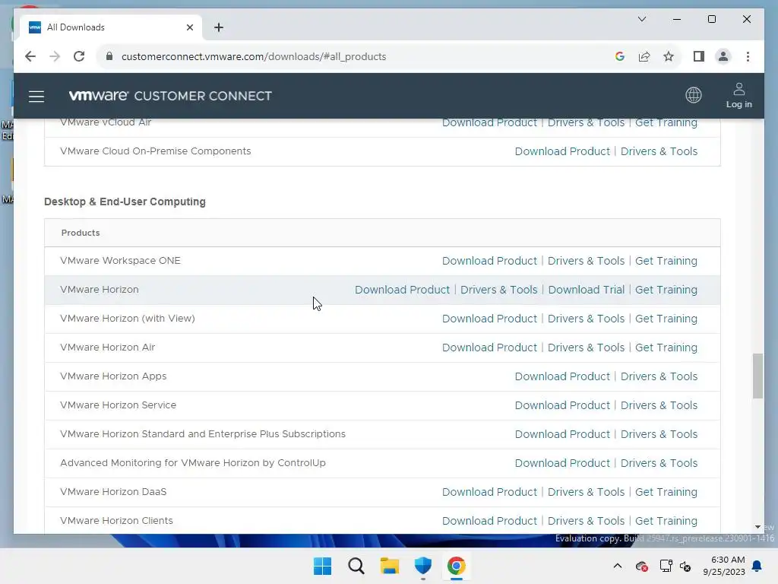Click the page vertical scrollbar thumb
778x584 pixels.
pyautogui.click(x=757, y=376)
